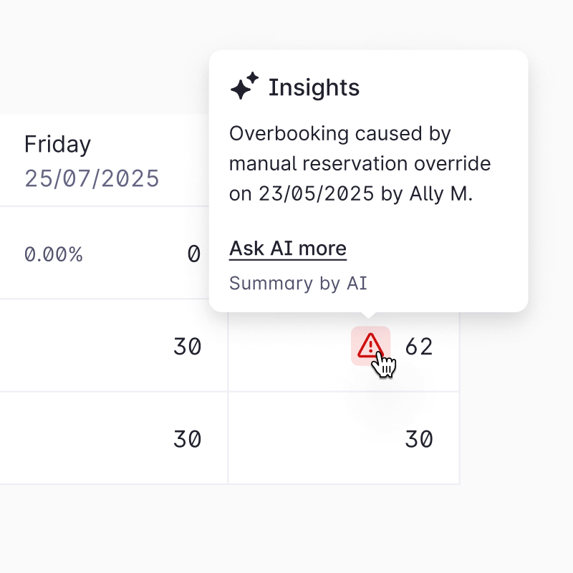Screen dimensions: 573x573
Task: Open the "Ask AI more" link
Action: pos(287,249)
